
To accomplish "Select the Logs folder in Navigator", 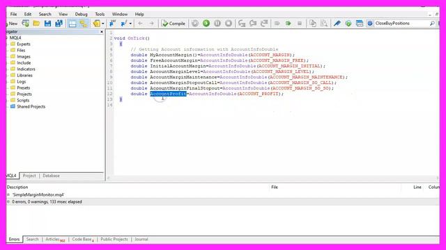I will (x=21, y=81).
